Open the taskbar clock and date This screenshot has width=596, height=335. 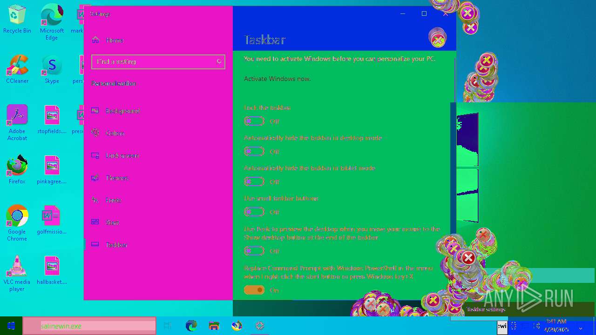(557, 326)
